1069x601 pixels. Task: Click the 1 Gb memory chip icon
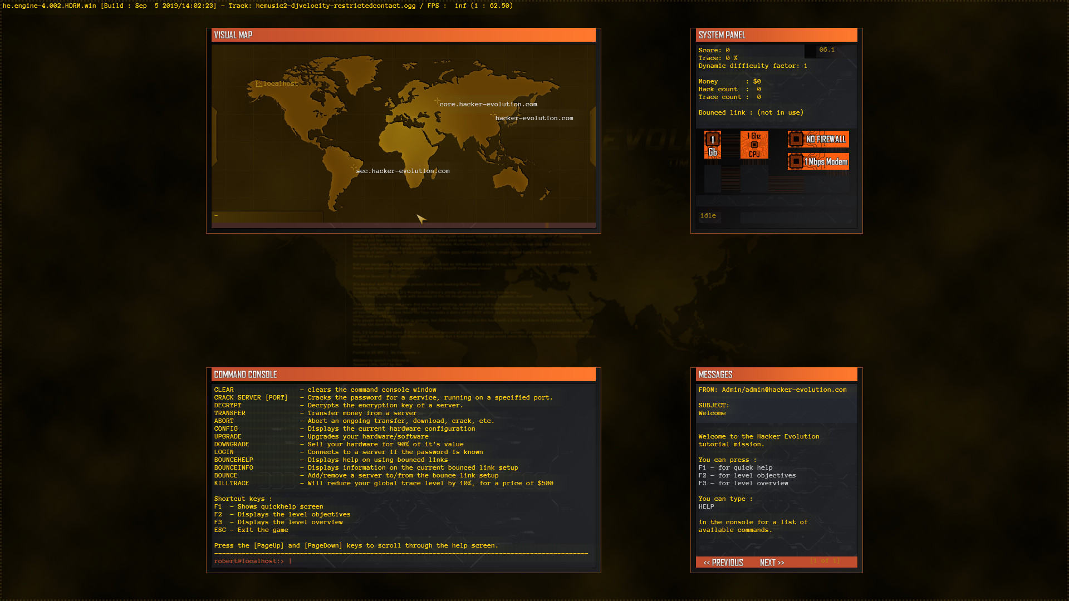713,145
